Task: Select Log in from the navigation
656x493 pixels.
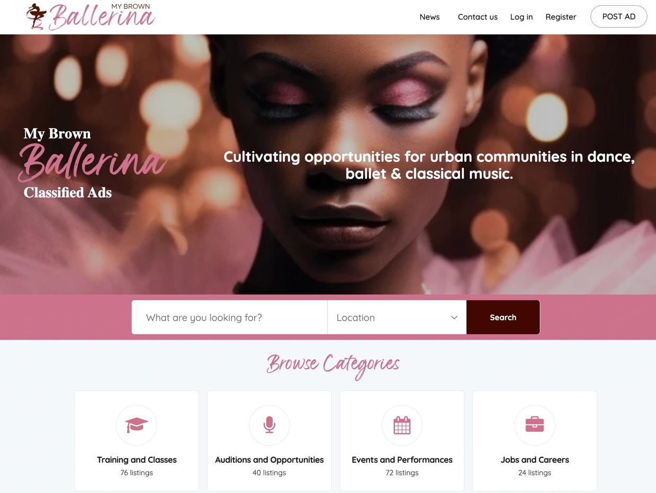Action: (x=522, y=17)
